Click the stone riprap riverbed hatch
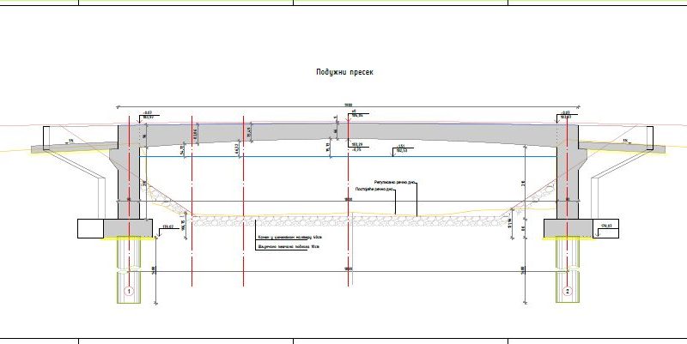 coord(350,221)
